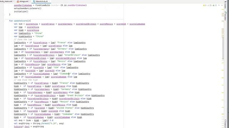Click the 'var high' declaration line
229x128 pixels.
[26, 30]
